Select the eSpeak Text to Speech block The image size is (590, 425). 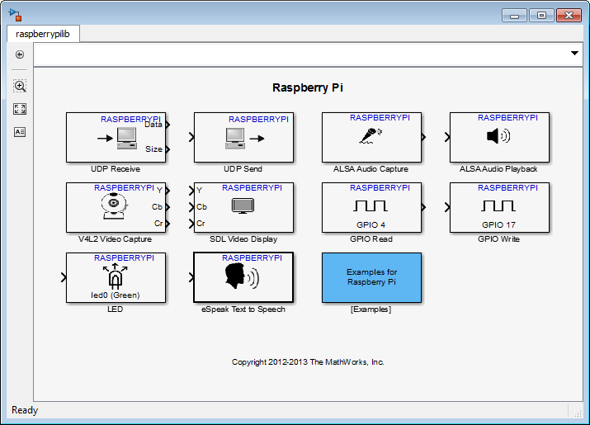243,277
